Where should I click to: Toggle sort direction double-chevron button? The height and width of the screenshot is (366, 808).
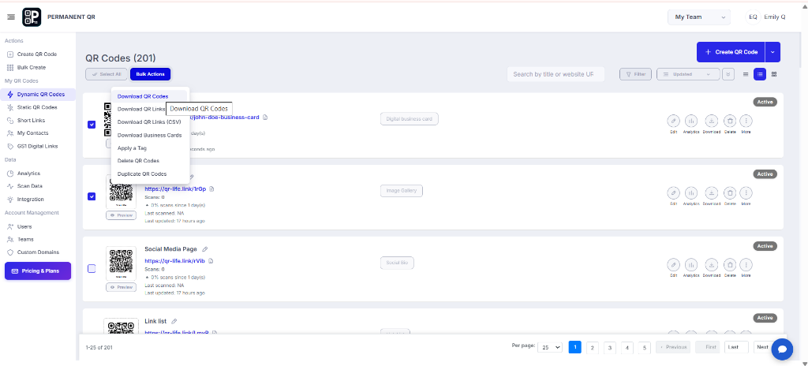point(728,74)
